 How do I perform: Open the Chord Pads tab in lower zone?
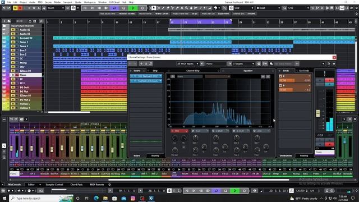[76, 185]
